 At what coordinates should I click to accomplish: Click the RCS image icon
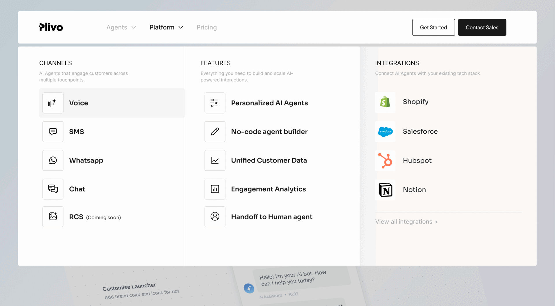tap(53, 217)
